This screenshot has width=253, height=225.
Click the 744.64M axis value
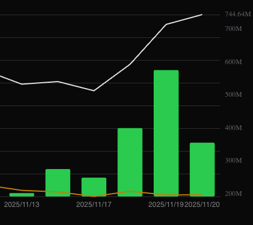click(238, 14)
